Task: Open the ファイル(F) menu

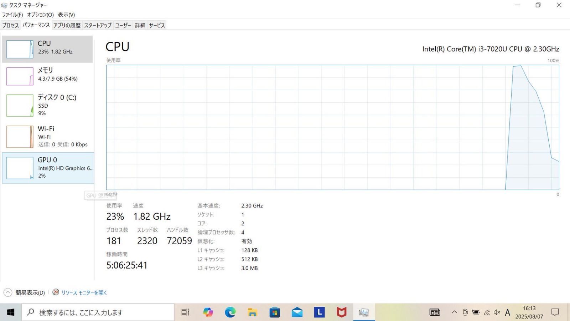Action: [x=12, y=15]
